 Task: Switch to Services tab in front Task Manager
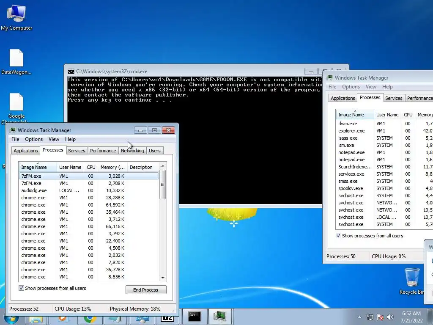point(77,151)
